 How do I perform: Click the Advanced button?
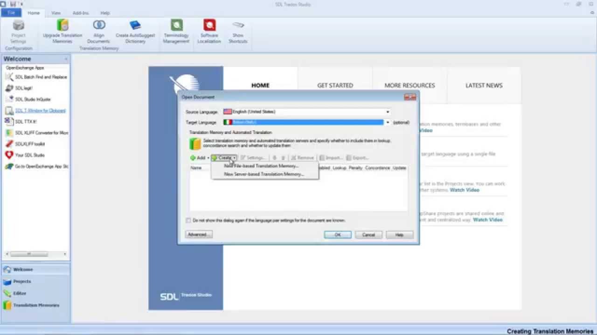point(199,234)
